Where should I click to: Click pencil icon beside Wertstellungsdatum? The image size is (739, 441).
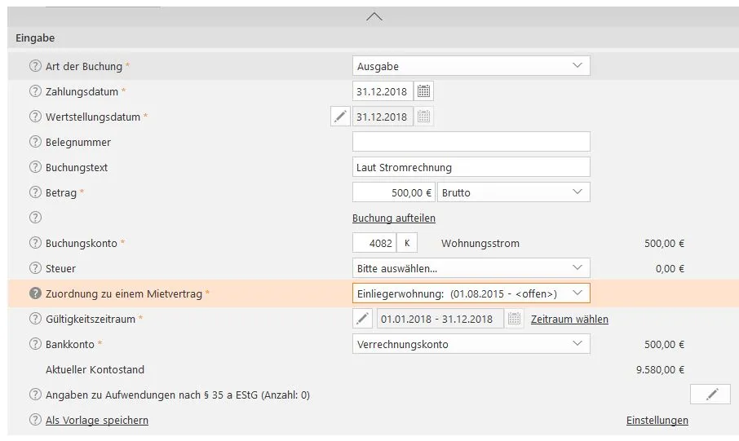[340, 117]
